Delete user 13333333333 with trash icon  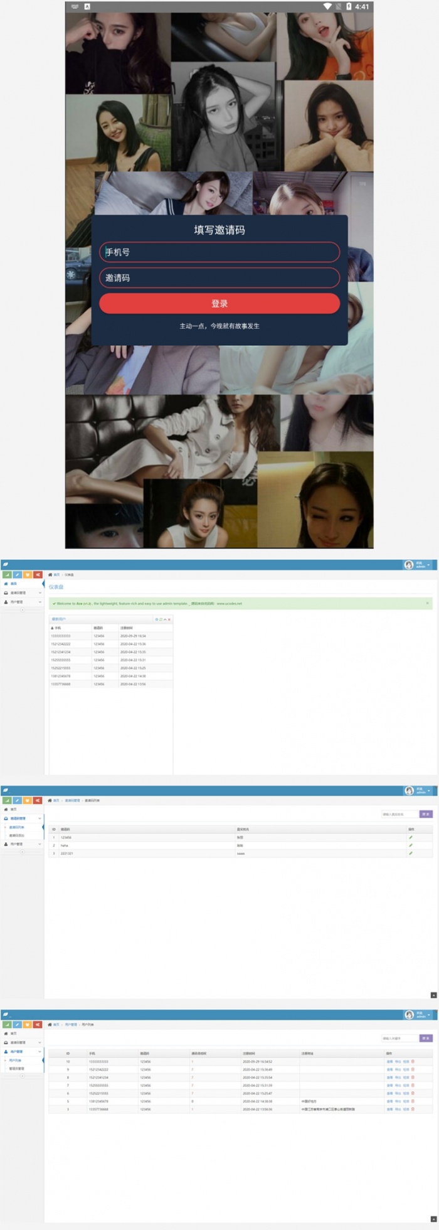click(x=413, y=1061)
